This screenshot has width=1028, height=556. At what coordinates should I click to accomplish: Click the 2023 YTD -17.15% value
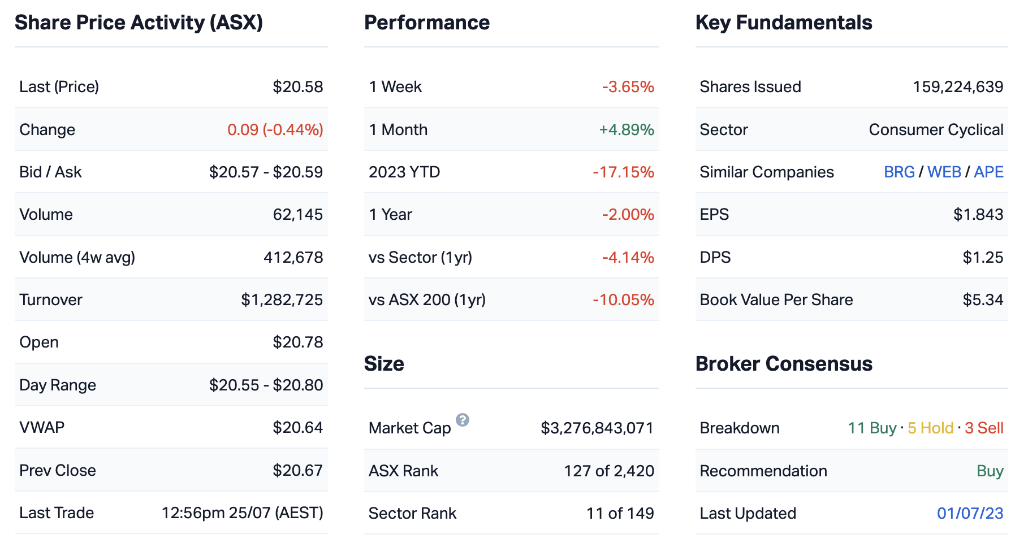coord(623,172)
